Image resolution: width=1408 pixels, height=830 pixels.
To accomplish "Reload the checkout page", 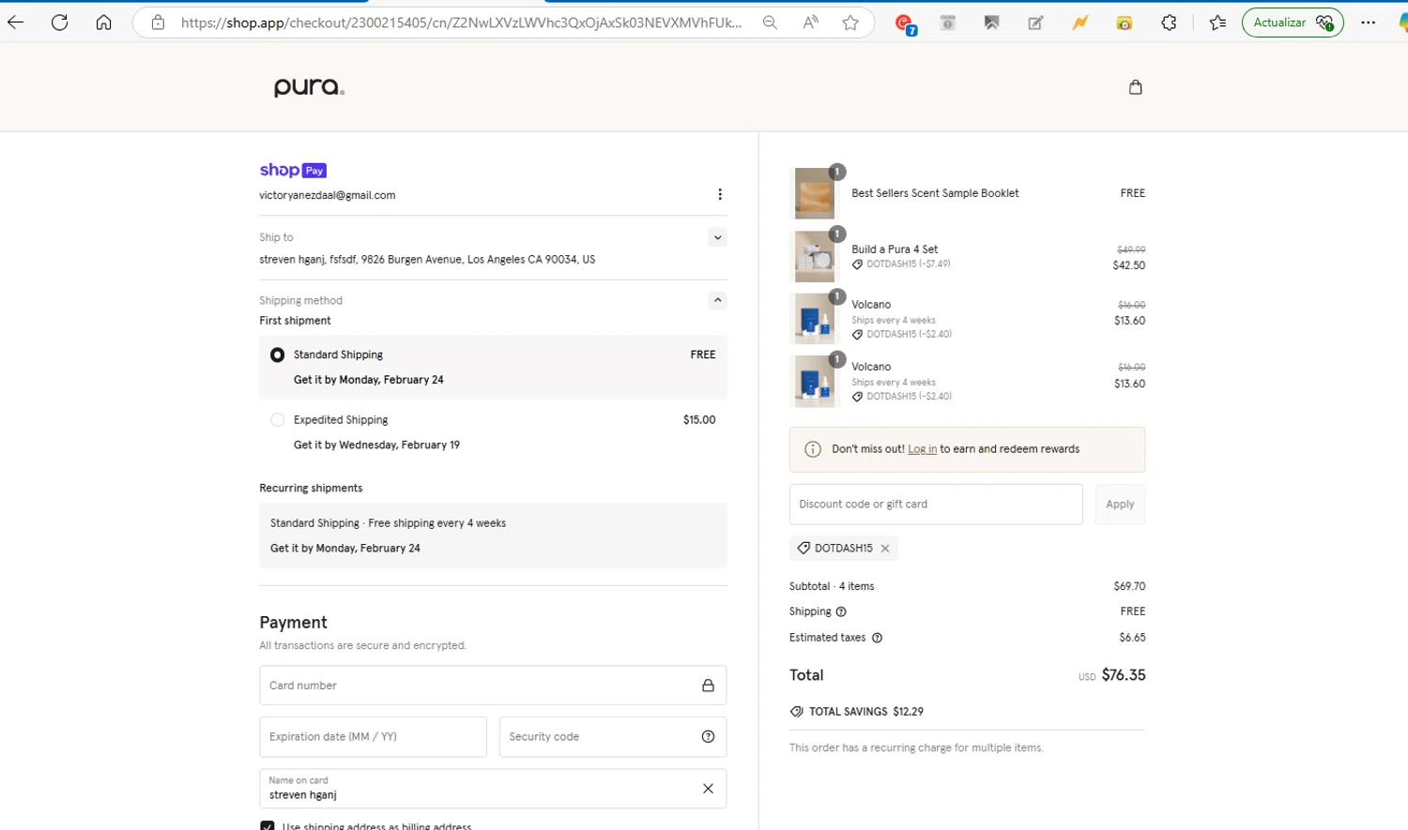I will [59, 23].
